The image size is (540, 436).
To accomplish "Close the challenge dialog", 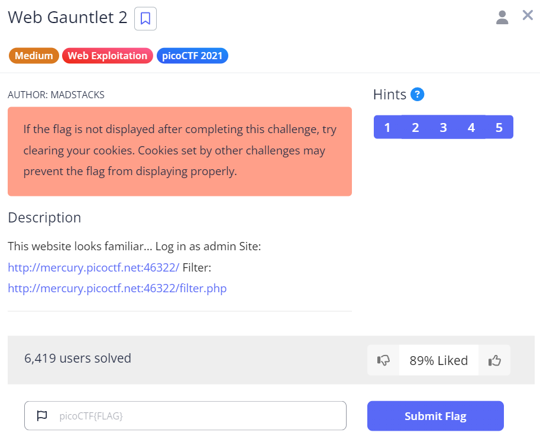I will coord(528,15).
